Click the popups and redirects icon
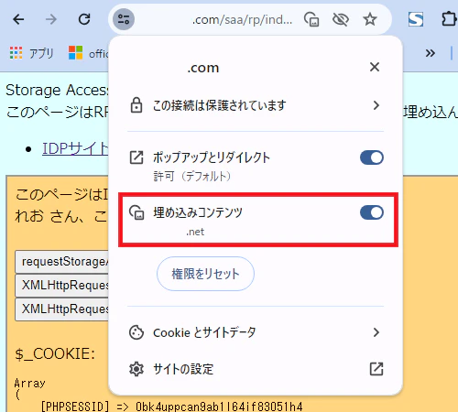 tap(136, 157)
